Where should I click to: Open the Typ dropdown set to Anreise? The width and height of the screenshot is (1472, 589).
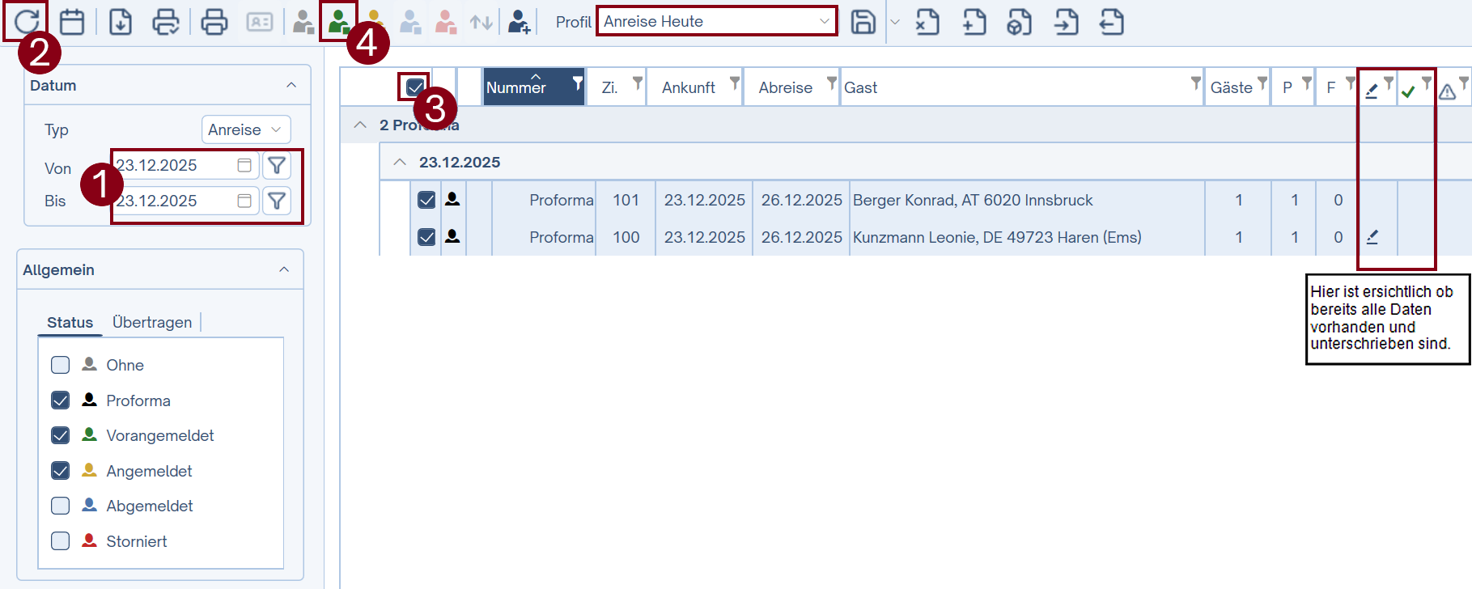(x=245, y=129)
